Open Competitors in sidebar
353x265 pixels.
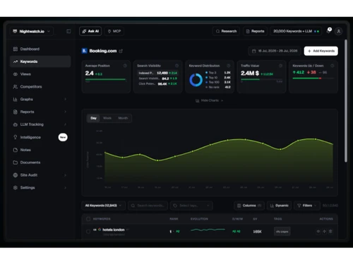tap(40, 87)
